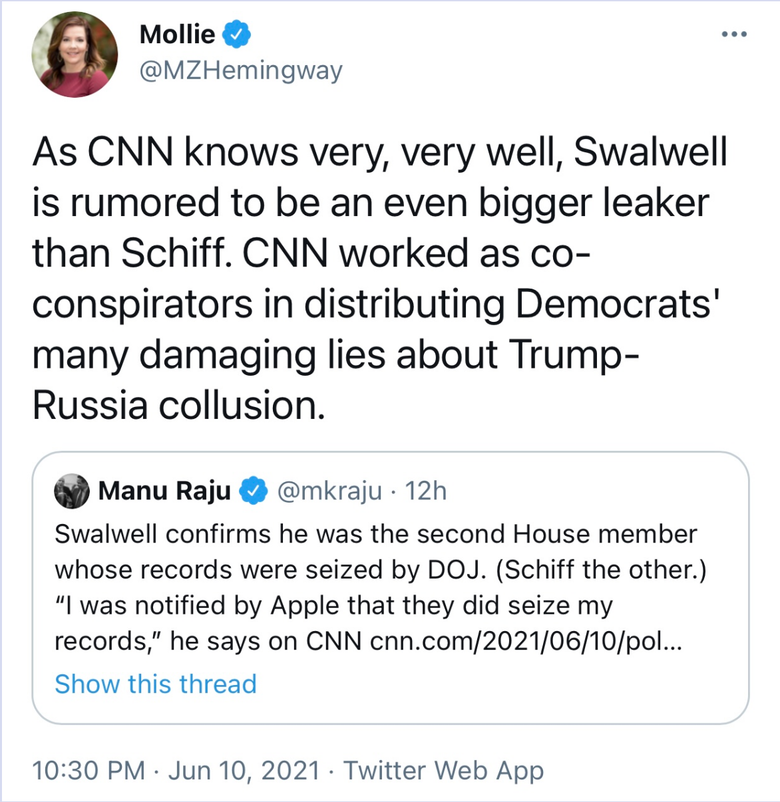Open the three-dot more options menu
The height and width of the screenshot is (802, 780).
coord(734,33)
